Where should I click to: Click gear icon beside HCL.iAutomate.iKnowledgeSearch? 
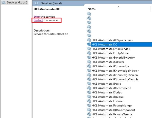(x=89, y=79)
